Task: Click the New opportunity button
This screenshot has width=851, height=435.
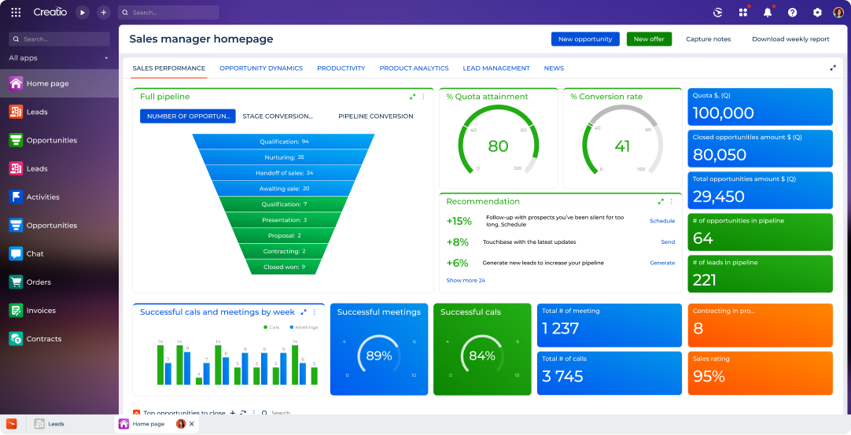Action: [585, 39]
